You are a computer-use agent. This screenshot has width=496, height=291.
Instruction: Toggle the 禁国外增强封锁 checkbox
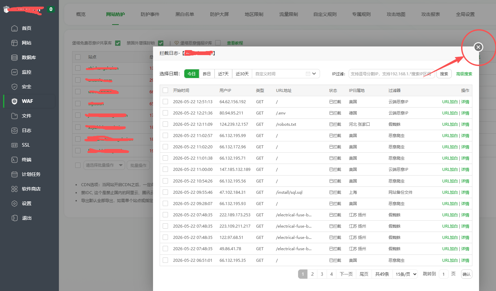pos(161,43)
